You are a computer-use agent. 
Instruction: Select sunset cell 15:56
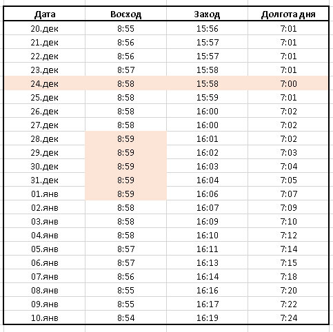[207, 28]
